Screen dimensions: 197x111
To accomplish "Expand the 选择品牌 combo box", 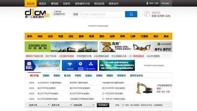I will coord(84,105).
